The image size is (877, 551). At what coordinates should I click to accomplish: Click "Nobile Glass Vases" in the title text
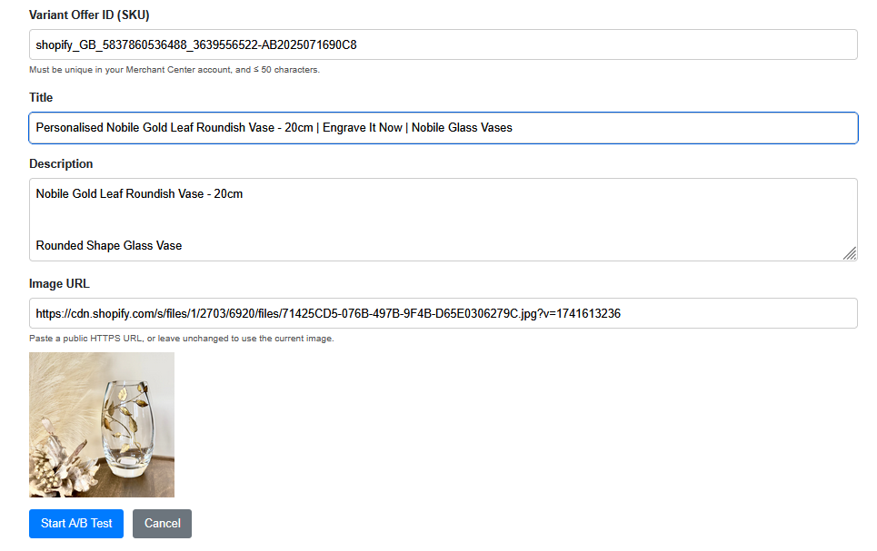(462, 128)
